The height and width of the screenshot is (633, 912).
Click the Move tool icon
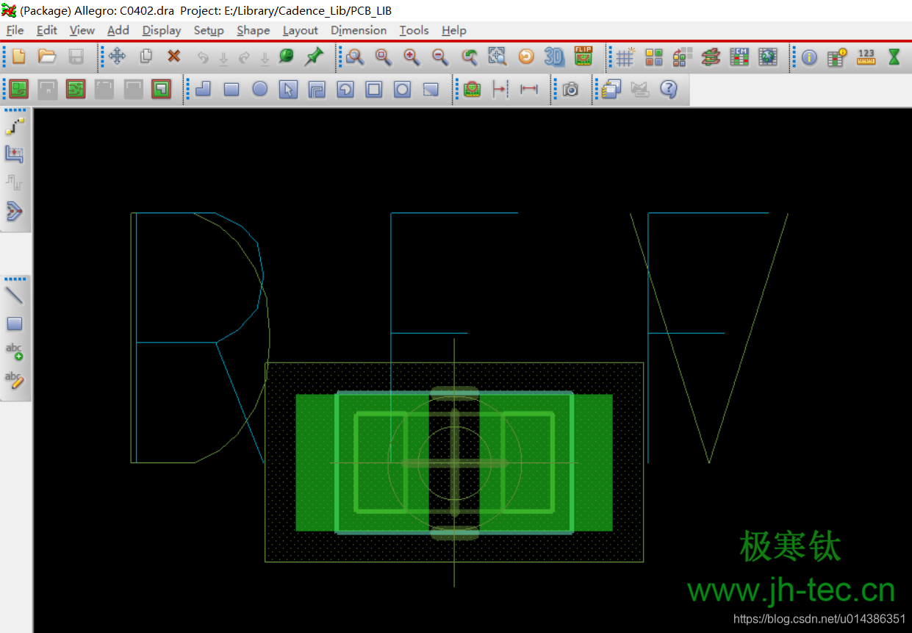coord(118,57)
